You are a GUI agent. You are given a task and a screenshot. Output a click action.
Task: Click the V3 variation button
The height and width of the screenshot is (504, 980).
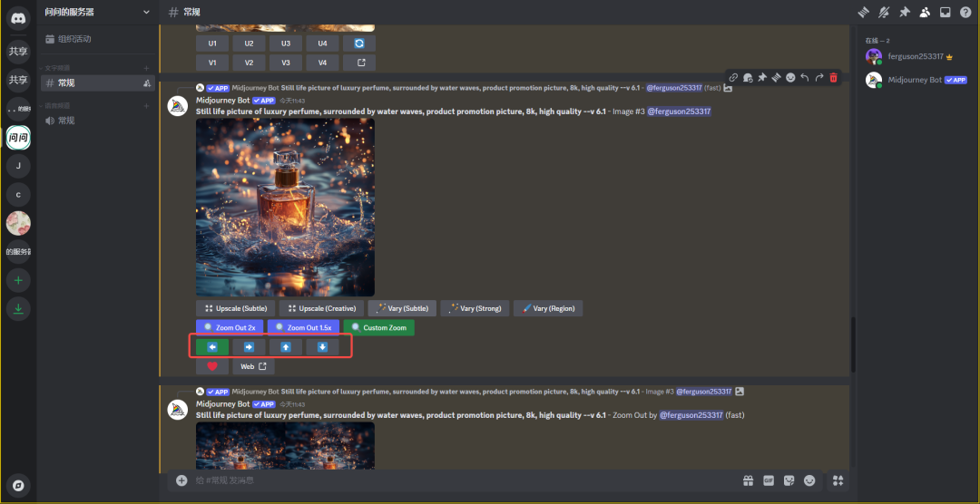[x=286, y=63]
